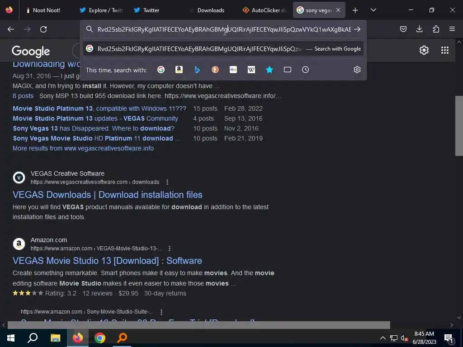The width and height of the screenshot is (463, 347).
Task: Open the Extensions puzzle icon
Action: pyautogui.click(x=436, y=29)
